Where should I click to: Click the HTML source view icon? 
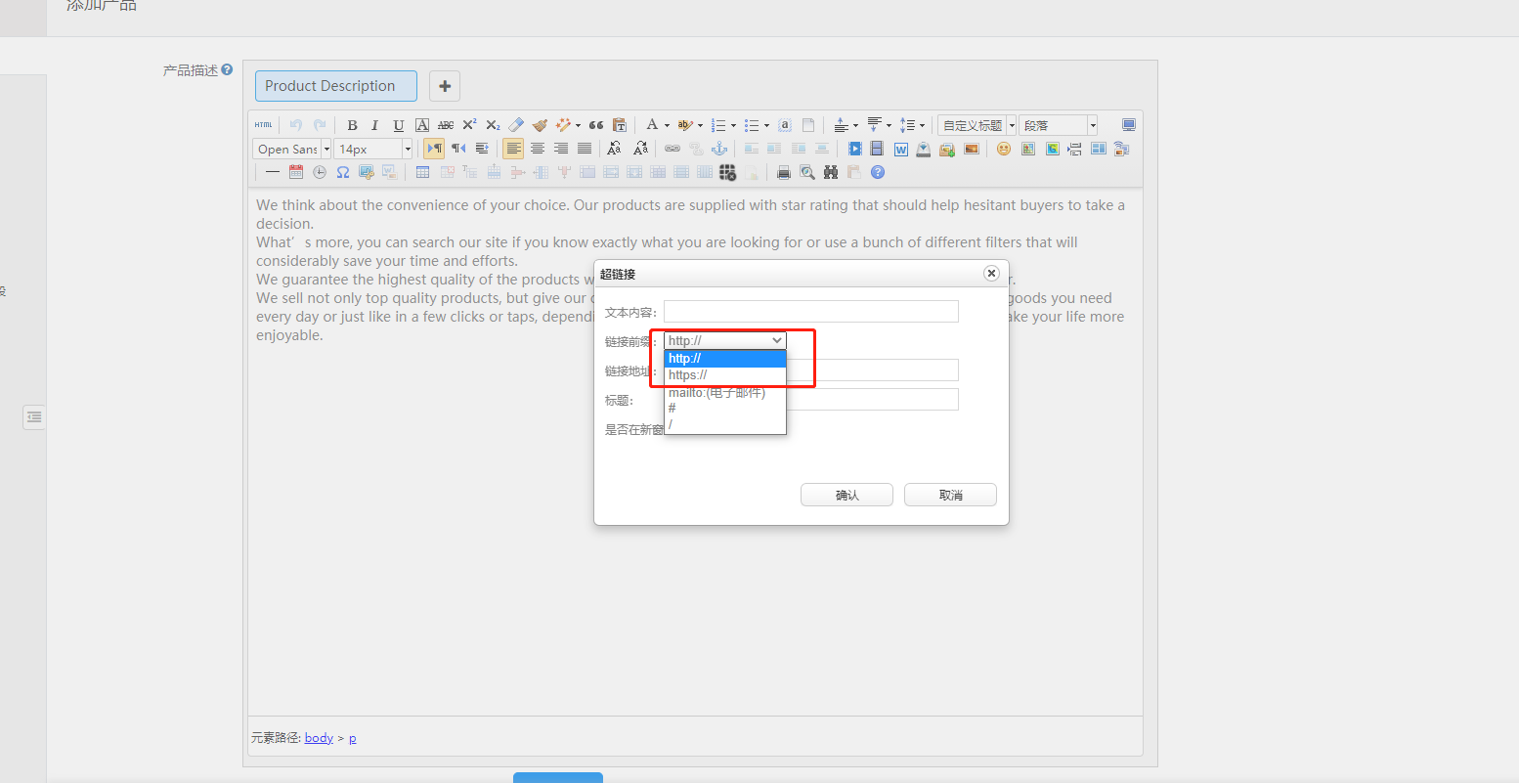pos(264,125)
